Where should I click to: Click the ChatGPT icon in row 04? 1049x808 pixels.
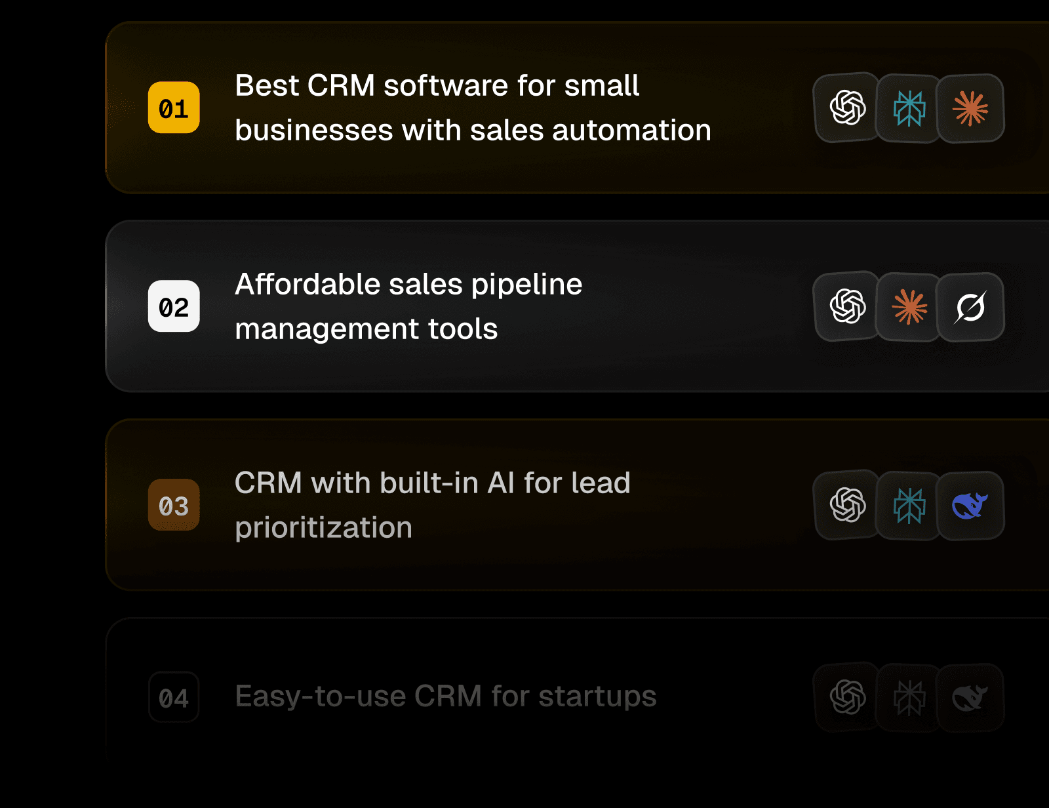pos(847,697)
